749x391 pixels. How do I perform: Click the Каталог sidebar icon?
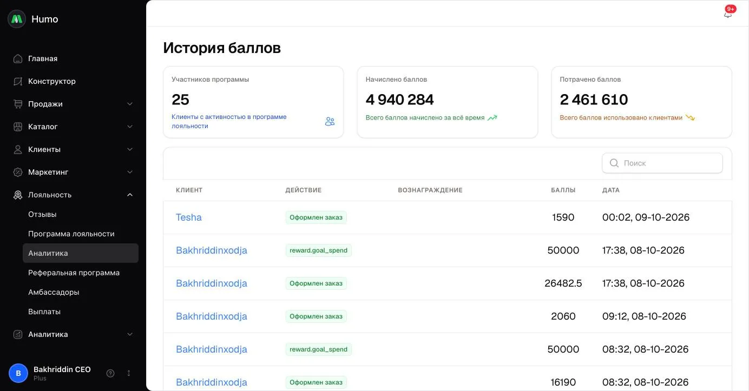[18, 127]
